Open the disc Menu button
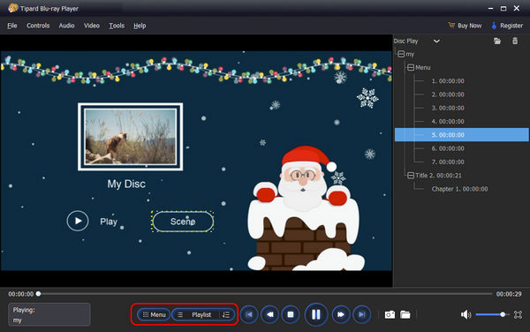This screenshot has width=530, height=332. 154,314
